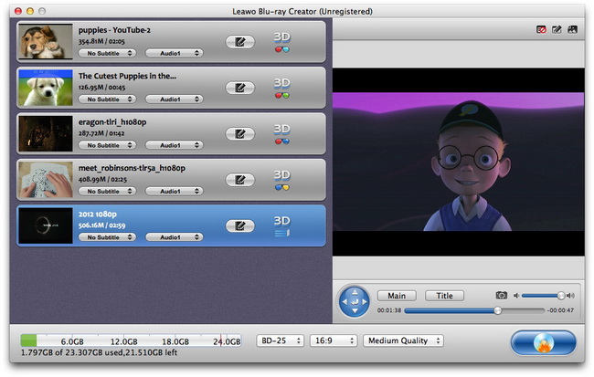The width and height of the screenshot is (594, 377).
Task: Select meet_robinsons thumbnail
Action: click(x=46, y=180)
